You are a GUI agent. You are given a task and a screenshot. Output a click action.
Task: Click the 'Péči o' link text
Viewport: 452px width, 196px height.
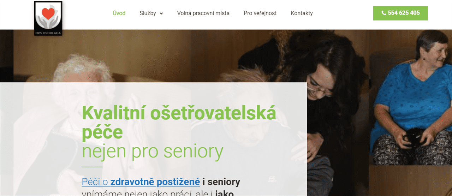click(x=95, y=182)
